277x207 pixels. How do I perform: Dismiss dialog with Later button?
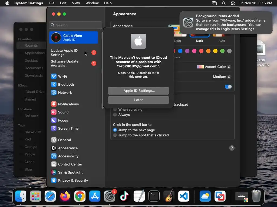click(138, 100)
